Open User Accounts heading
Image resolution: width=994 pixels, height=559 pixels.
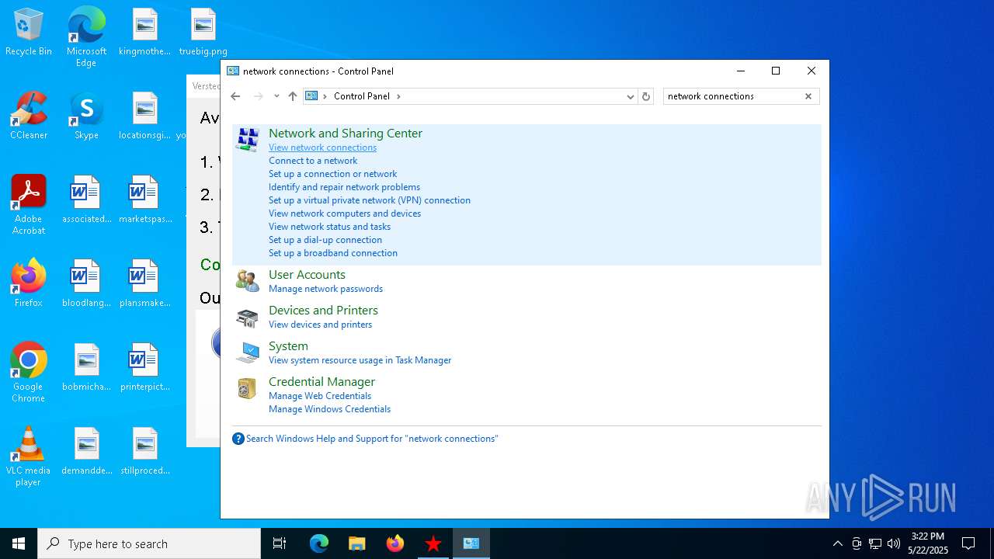307,275
